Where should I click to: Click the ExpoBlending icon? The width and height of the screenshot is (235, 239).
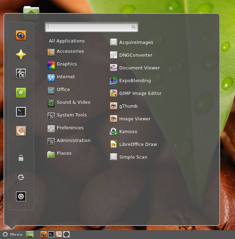click(114, 80)
